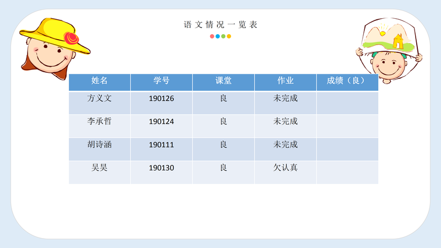Click the 课堂 cell in 胡诗涵 row

click(x=224, y=149)
